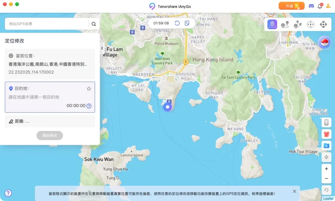335x201 pixels.
Task: Click the Tai Tam Country Park tree marker
Action: pyautogui.click(x=238, y=72)
